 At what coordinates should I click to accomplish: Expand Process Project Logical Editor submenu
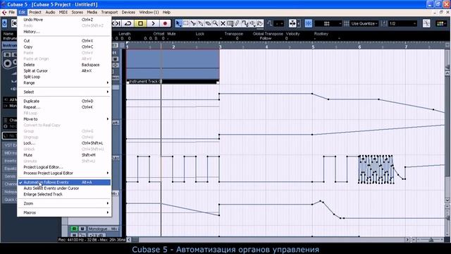[64, 173]
